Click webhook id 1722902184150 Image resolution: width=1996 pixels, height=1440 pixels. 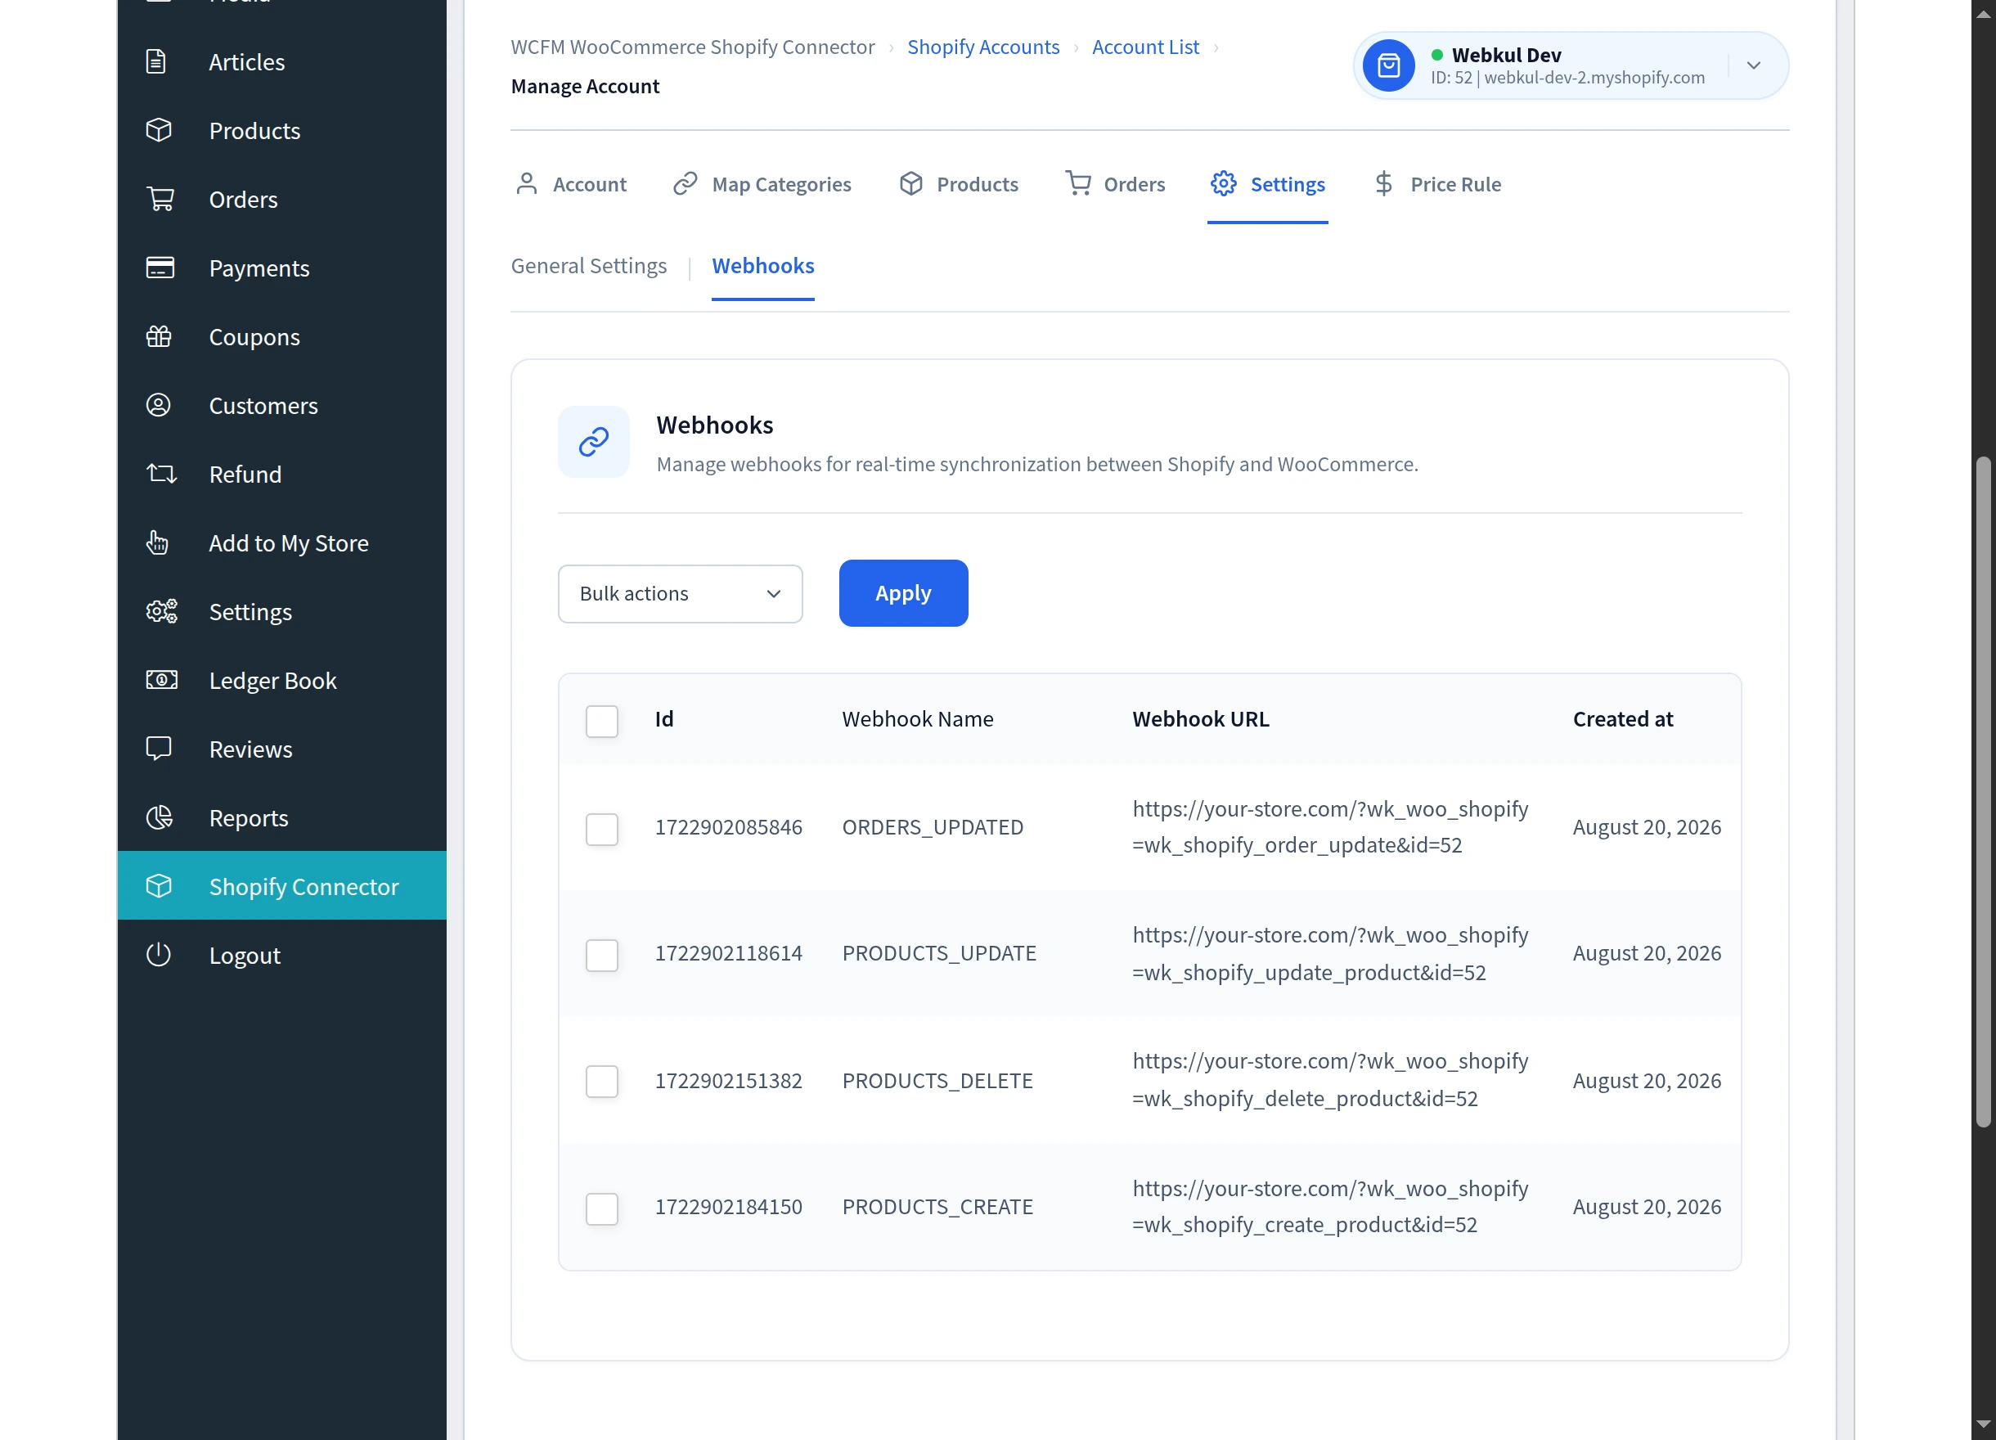729,1207
